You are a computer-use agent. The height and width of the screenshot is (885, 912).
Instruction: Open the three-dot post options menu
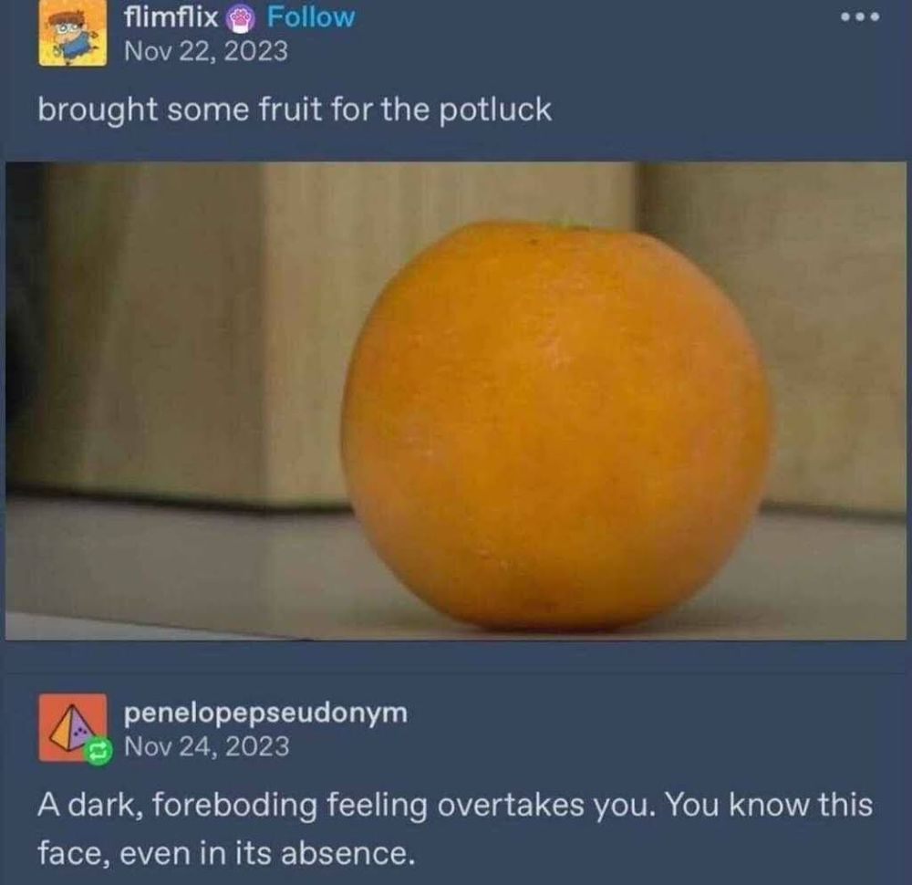pos(860,17)
